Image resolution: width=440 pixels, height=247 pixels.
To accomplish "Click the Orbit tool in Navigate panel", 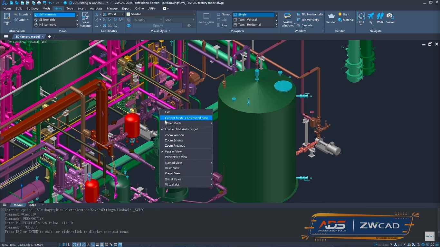I will (x=361, y=18).
